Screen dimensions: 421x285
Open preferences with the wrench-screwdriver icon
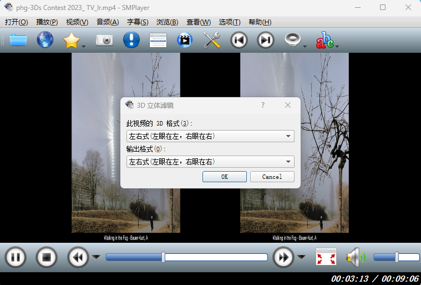point(212,40)
